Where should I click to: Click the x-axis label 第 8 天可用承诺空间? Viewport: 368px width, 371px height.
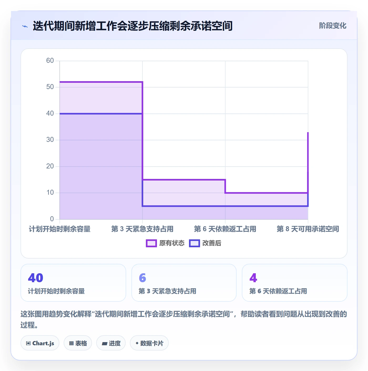click(x=308, y=229)
